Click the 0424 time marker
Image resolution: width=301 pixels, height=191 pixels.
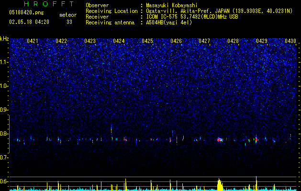pyautogui.click(x=119, y=41)
